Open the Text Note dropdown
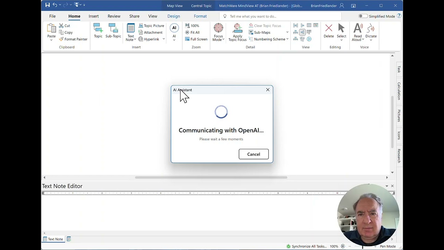This screenshot has width=444, height=250. 135,40
